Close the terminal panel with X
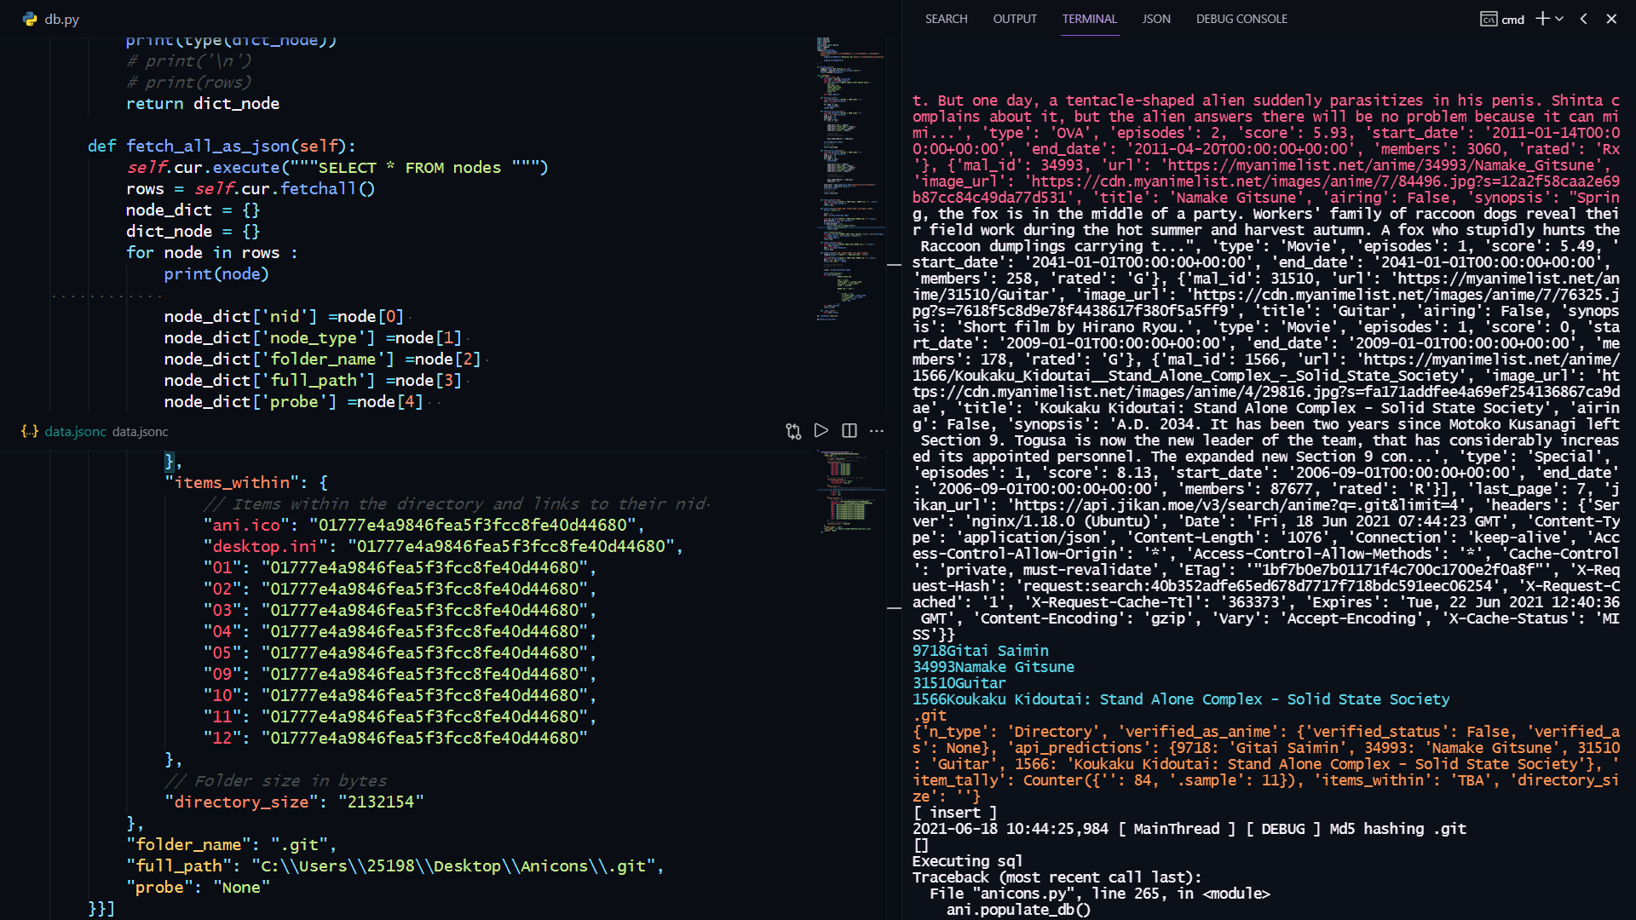 pyautogui.click(x=1611, y=19)
